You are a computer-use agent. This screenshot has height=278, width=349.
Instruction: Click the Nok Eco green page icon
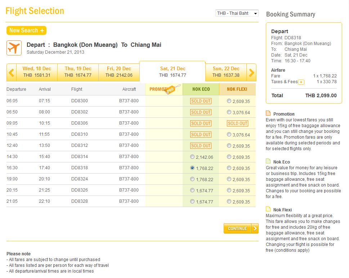tap(268, 161)
